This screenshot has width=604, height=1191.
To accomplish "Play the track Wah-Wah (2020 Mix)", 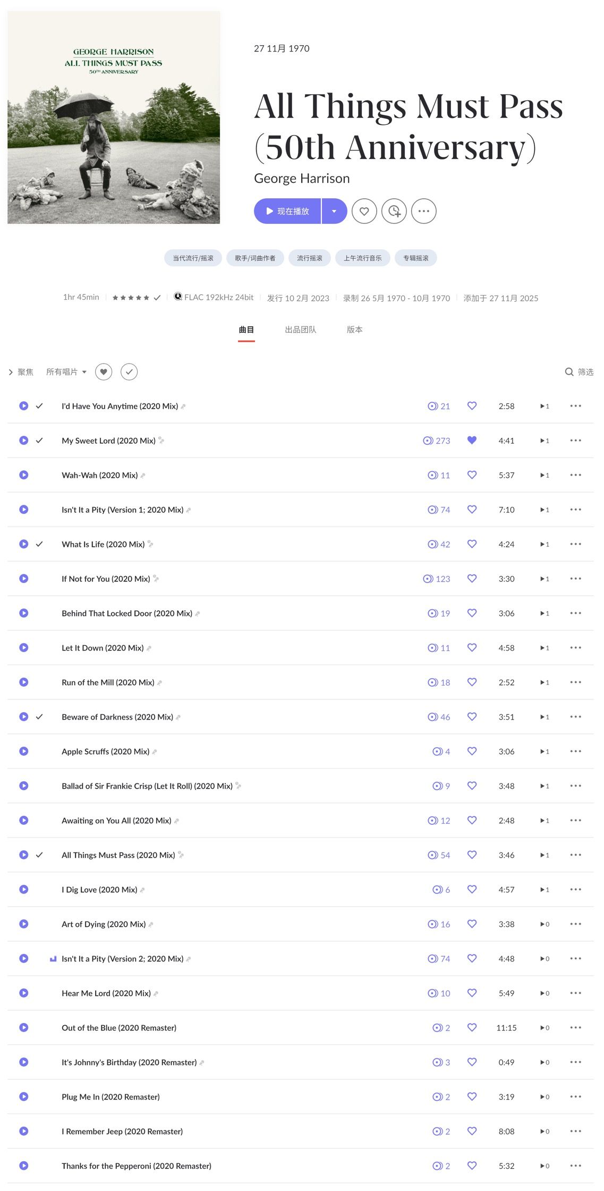I will click(x=23, y=475).
